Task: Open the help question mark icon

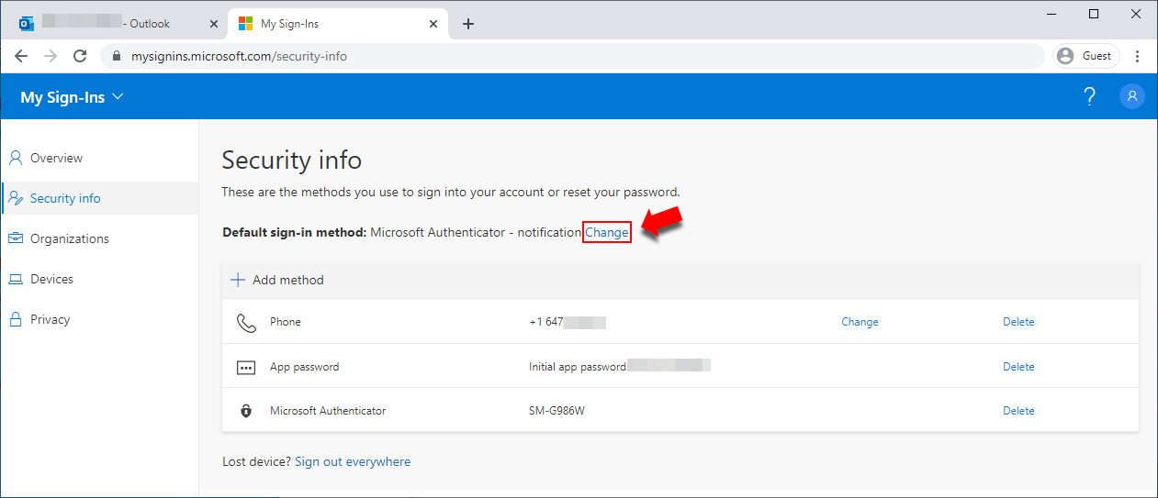Action: [x=1090, y=96]
